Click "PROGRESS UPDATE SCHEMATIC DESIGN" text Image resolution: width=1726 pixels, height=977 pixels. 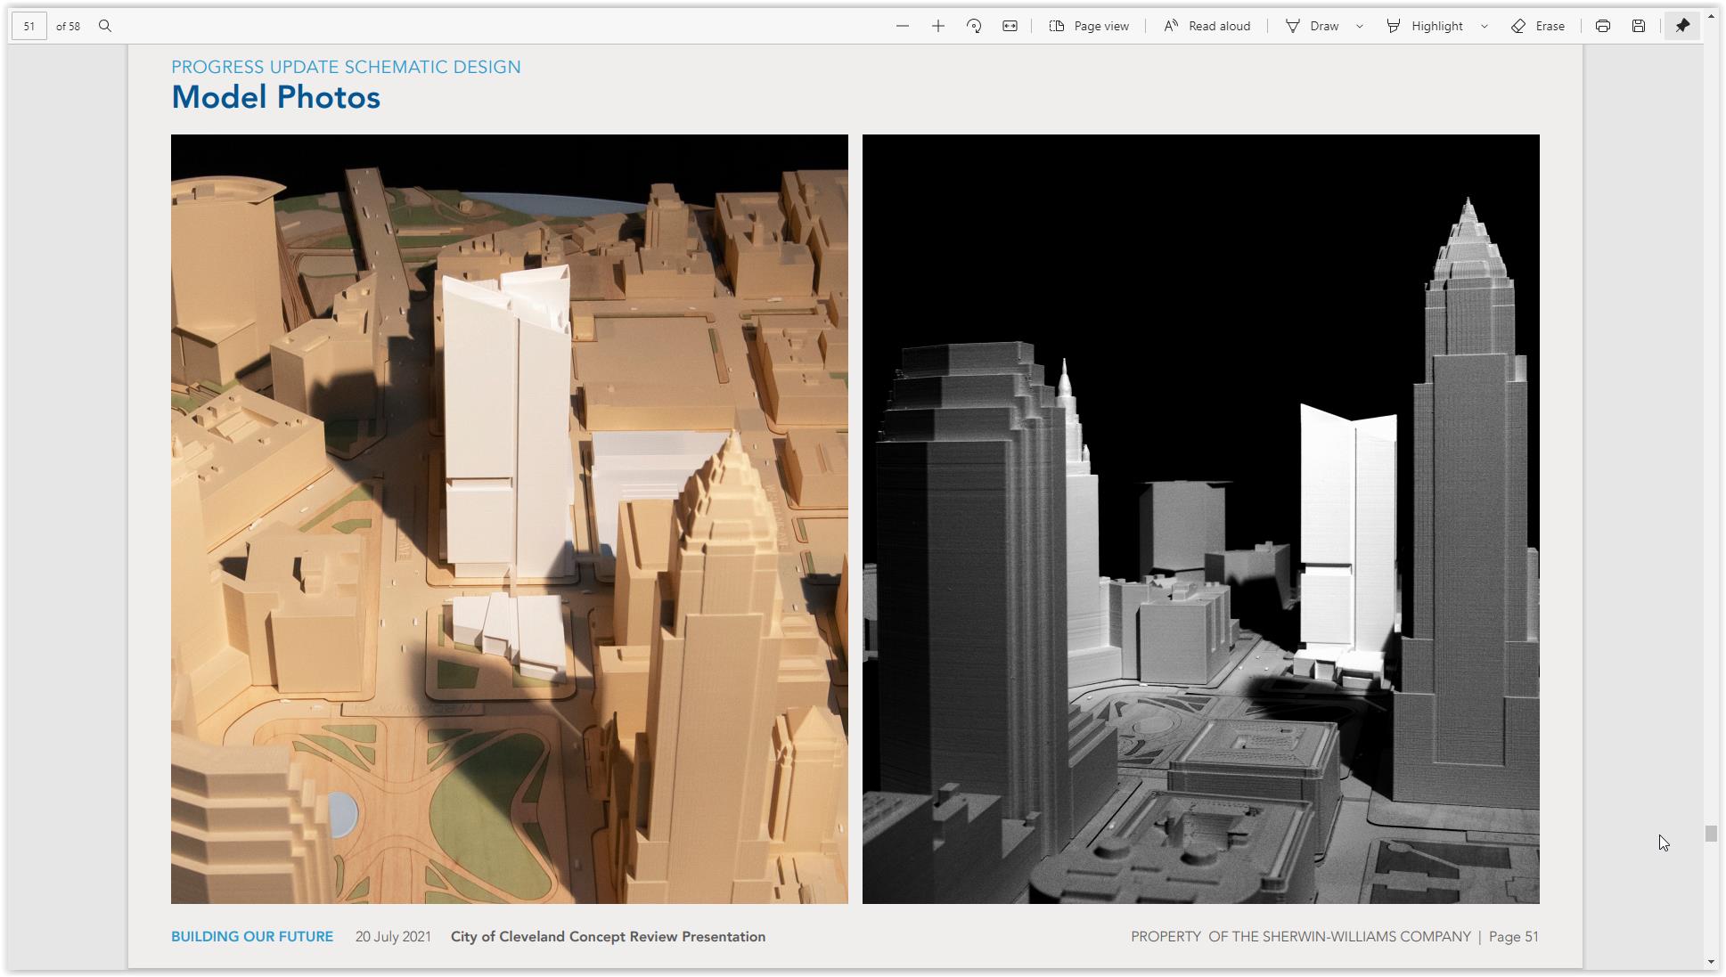[x=346, y=67]
